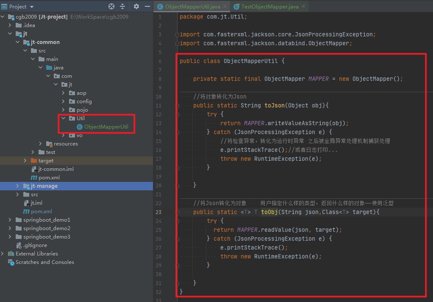Collapse the Util package
The width and height of the screenshot is (433, 302).
point(64,118)
